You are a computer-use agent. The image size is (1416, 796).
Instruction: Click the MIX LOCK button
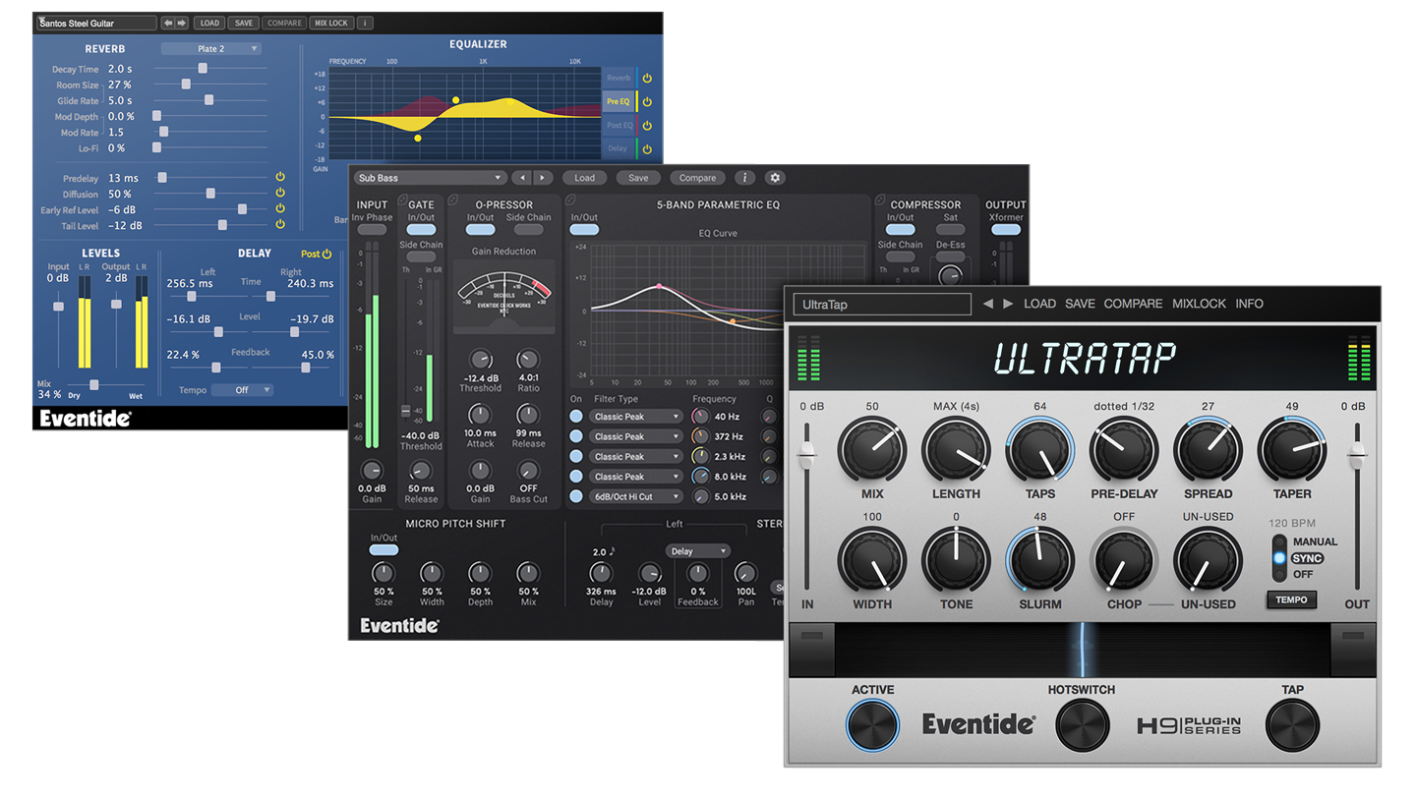pos(330,23)
